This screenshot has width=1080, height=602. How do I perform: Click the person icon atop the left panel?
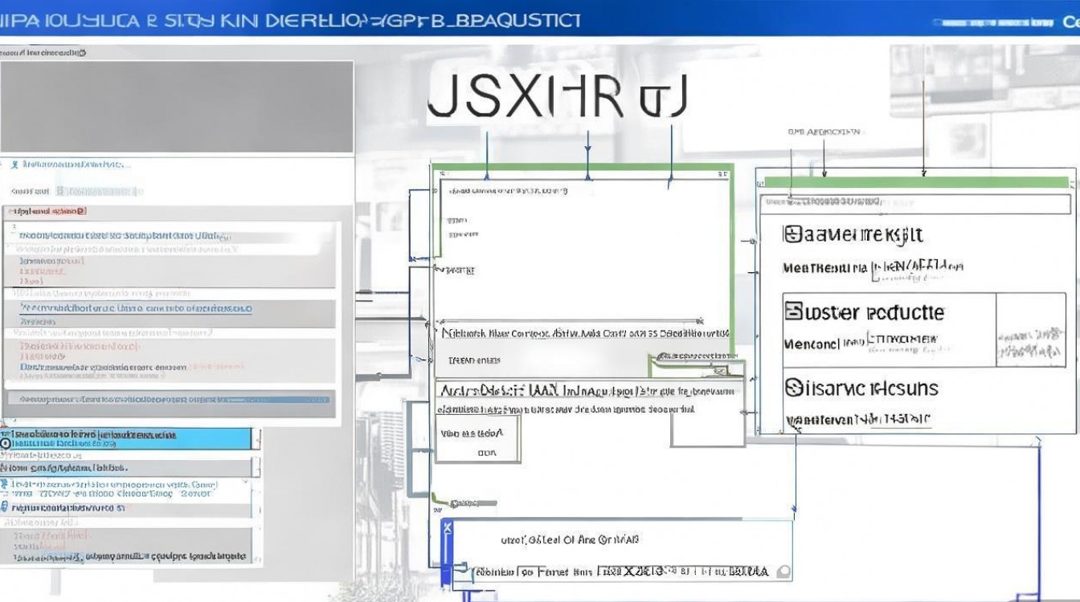pyautogui.click(x=14, y=165)
